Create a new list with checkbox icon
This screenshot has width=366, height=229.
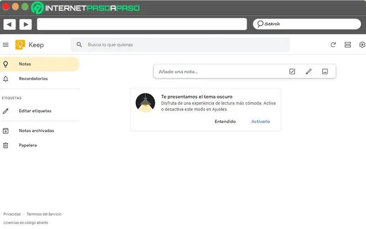click(x=292, y=71)
